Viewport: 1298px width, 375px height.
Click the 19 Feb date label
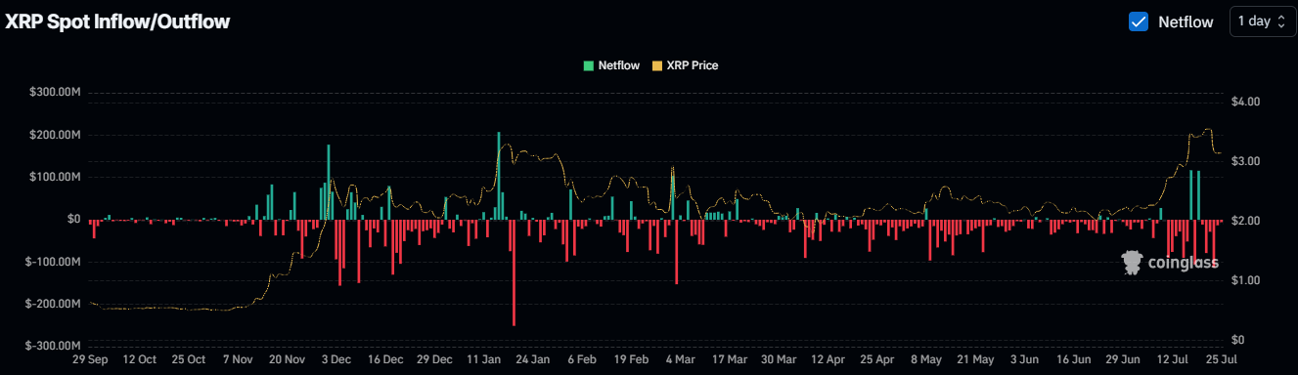point(631,359)
